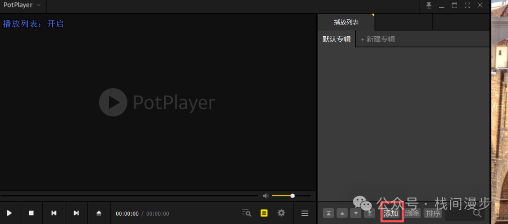Click the 删除 delete button
Image resolution: width=508 pixels, height=224 pixels.
pyautogui.click(x=412, y=213)
